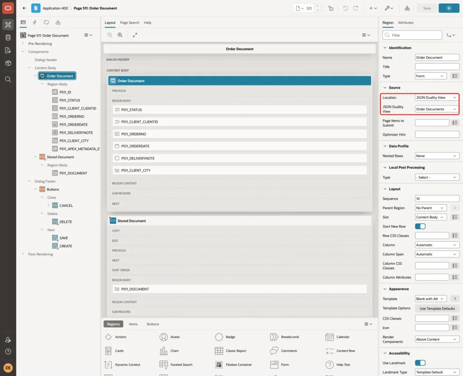The height and width of the screenshot is (376, 463).
Task: Redo the last change
Action: click(355, 8)
